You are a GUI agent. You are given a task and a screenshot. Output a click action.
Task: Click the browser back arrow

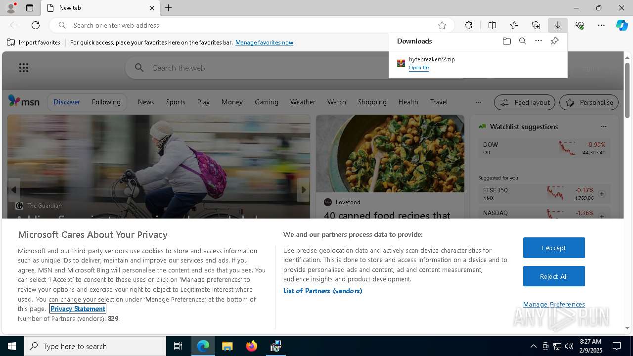(14, 25)
